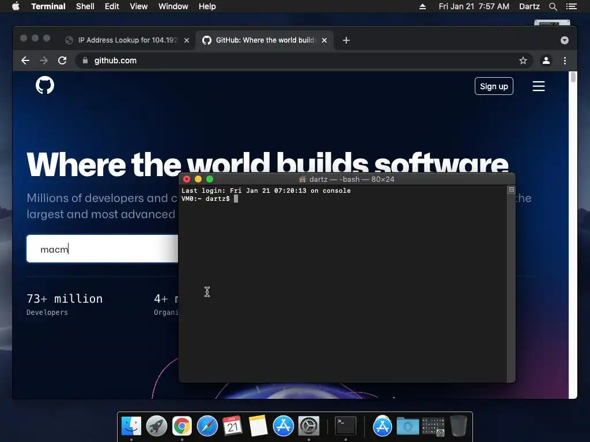The height and width of the screenshot is (442, 590).
Task: Open Launchpad from the Dock
Action: point(157,426)
